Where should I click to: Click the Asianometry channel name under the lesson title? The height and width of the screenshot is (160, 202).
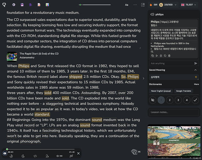[27, 58]
